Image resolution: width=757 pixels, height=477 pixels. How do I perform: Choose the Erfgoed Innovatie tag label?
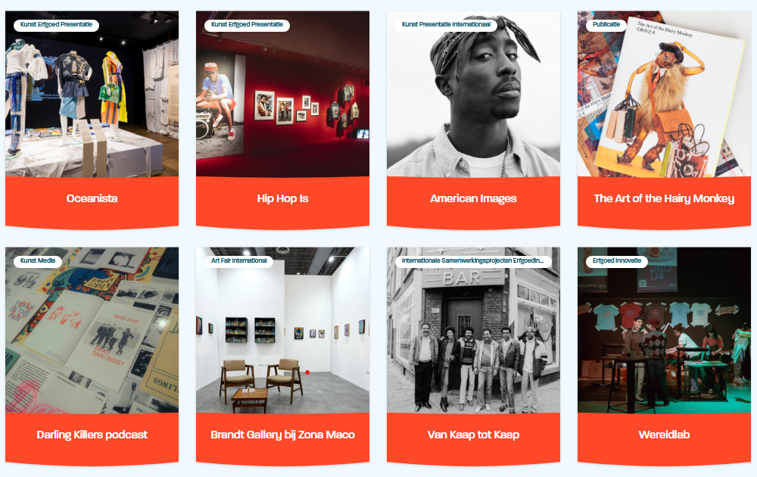(x=616, y=260)
